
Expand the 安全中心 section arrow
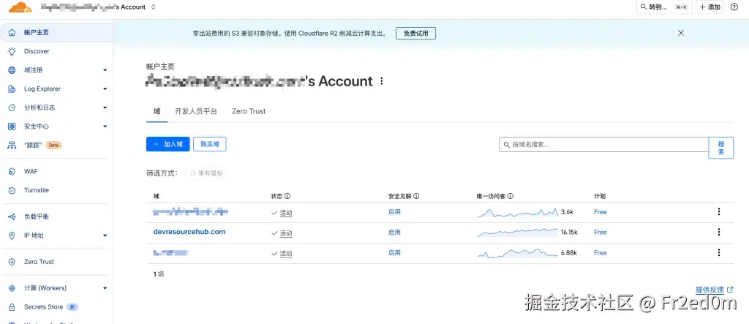click(x=105, y=127)
